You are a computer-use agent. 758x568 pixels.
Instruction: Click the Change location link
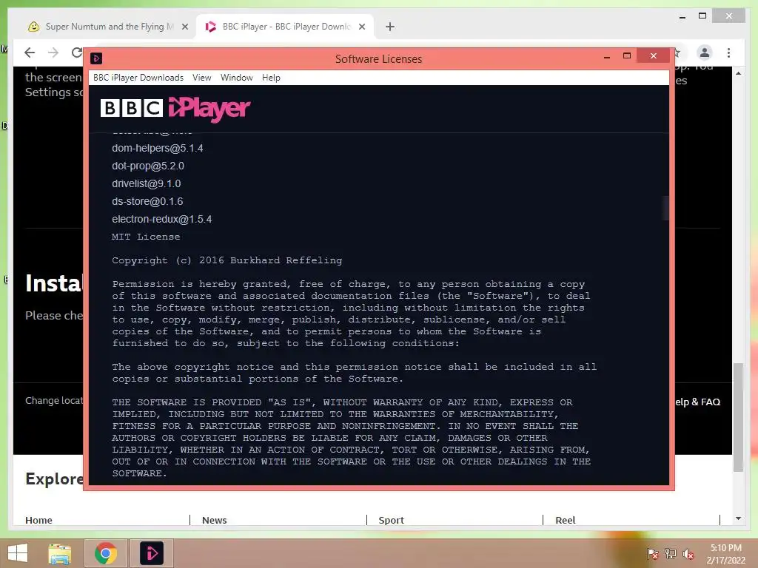tap(54, 400)
